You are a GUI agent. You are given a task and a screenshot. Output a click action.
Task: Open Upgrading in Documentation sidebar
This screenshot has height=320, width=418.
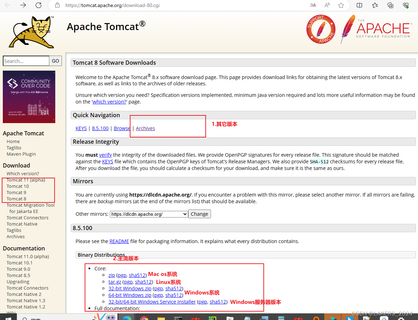click(x=18, y=282)
